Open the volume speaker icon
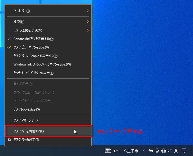This screenshot has width=193, height=156. coord(170,151)
